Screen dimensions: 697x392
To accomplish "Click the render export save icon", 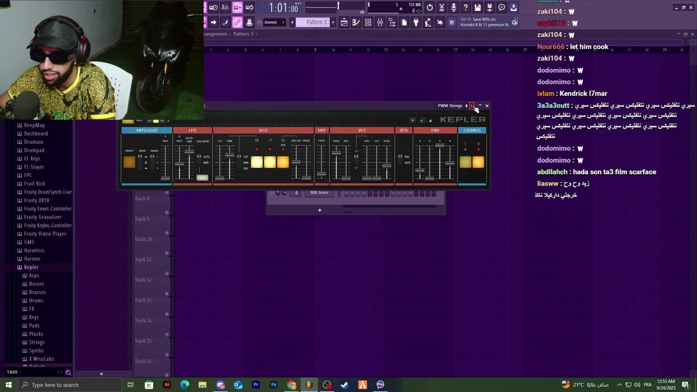I will tap(490, 8).
